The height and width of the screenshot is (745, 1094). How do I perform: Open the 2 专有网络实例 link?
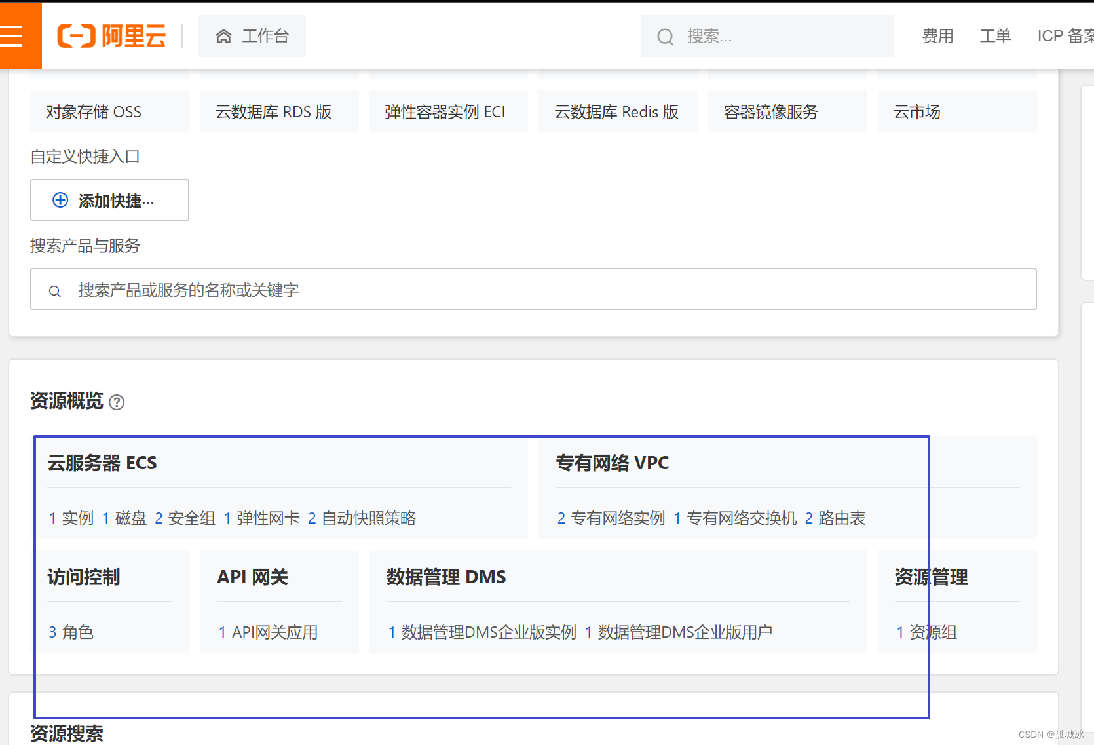click(x=611, y=518)
